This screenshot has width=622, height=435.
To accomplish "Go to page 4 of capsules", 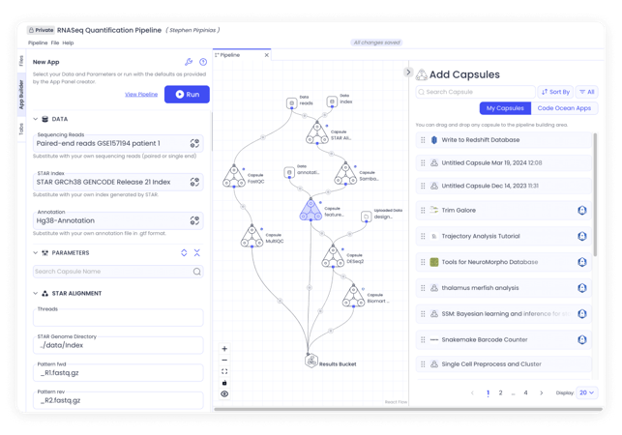I will [525, 393].
